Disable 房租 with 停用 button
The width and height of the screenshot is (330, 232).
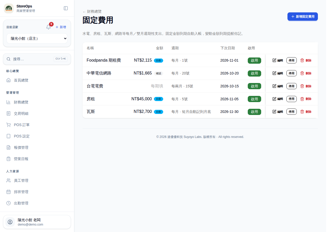pyautogui.click(x=292, y=99)
